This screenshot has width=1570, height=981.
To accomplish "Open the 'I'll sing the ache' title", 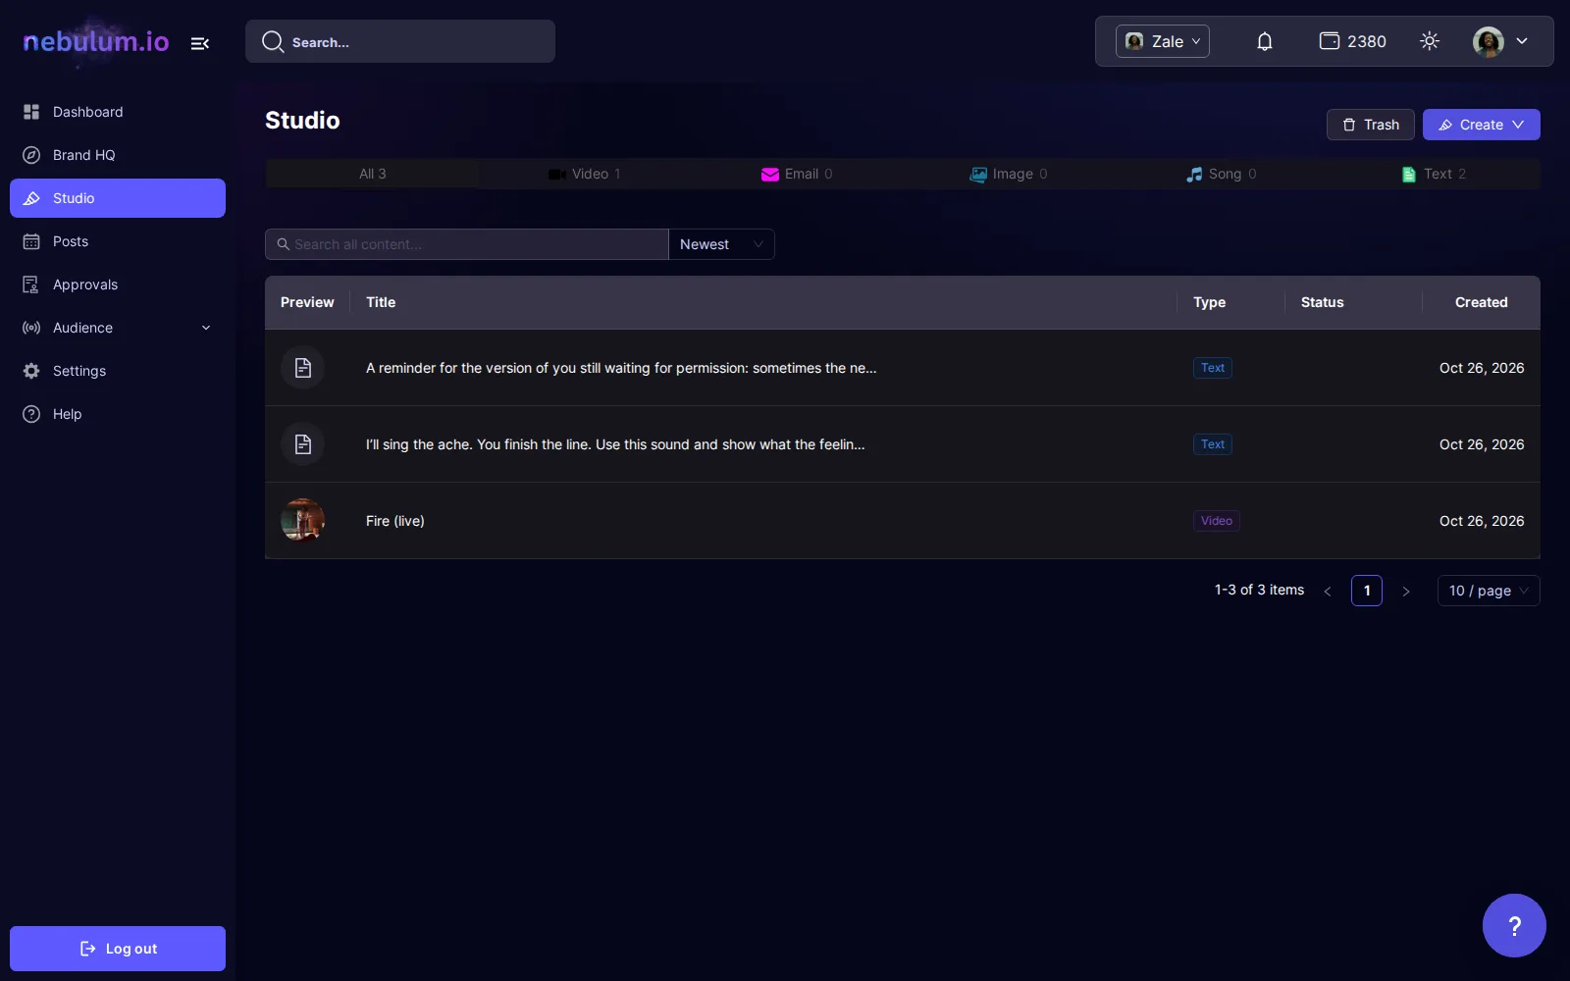I will point(615,444).
